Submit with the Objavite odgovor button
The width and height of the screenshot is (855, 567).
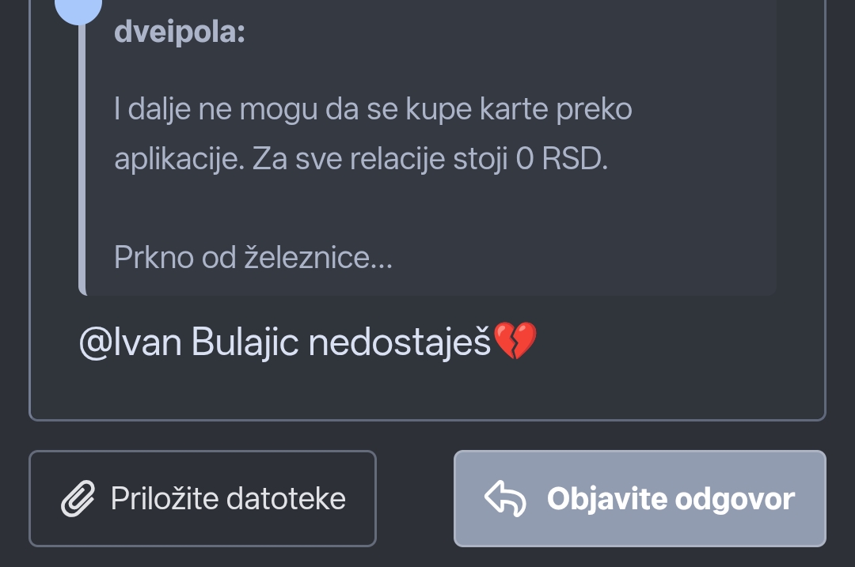tap(640, 499)
